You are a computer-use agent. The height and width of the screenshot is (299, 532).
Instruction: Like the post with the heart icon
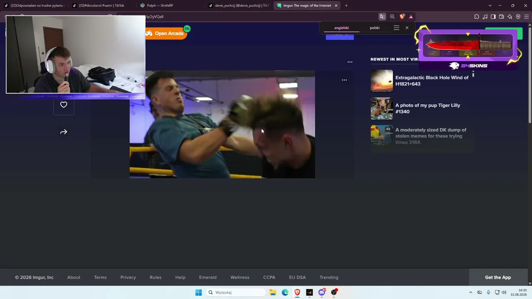(x=64, y=105)
